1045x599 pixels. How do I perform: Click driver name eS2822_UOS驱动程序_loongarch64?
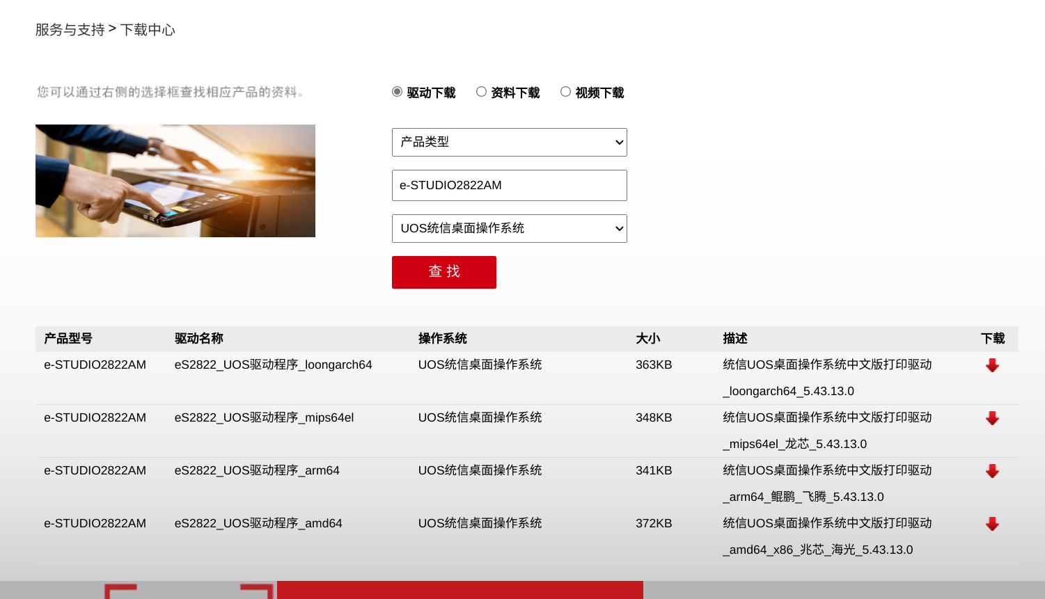click(274, 365)
